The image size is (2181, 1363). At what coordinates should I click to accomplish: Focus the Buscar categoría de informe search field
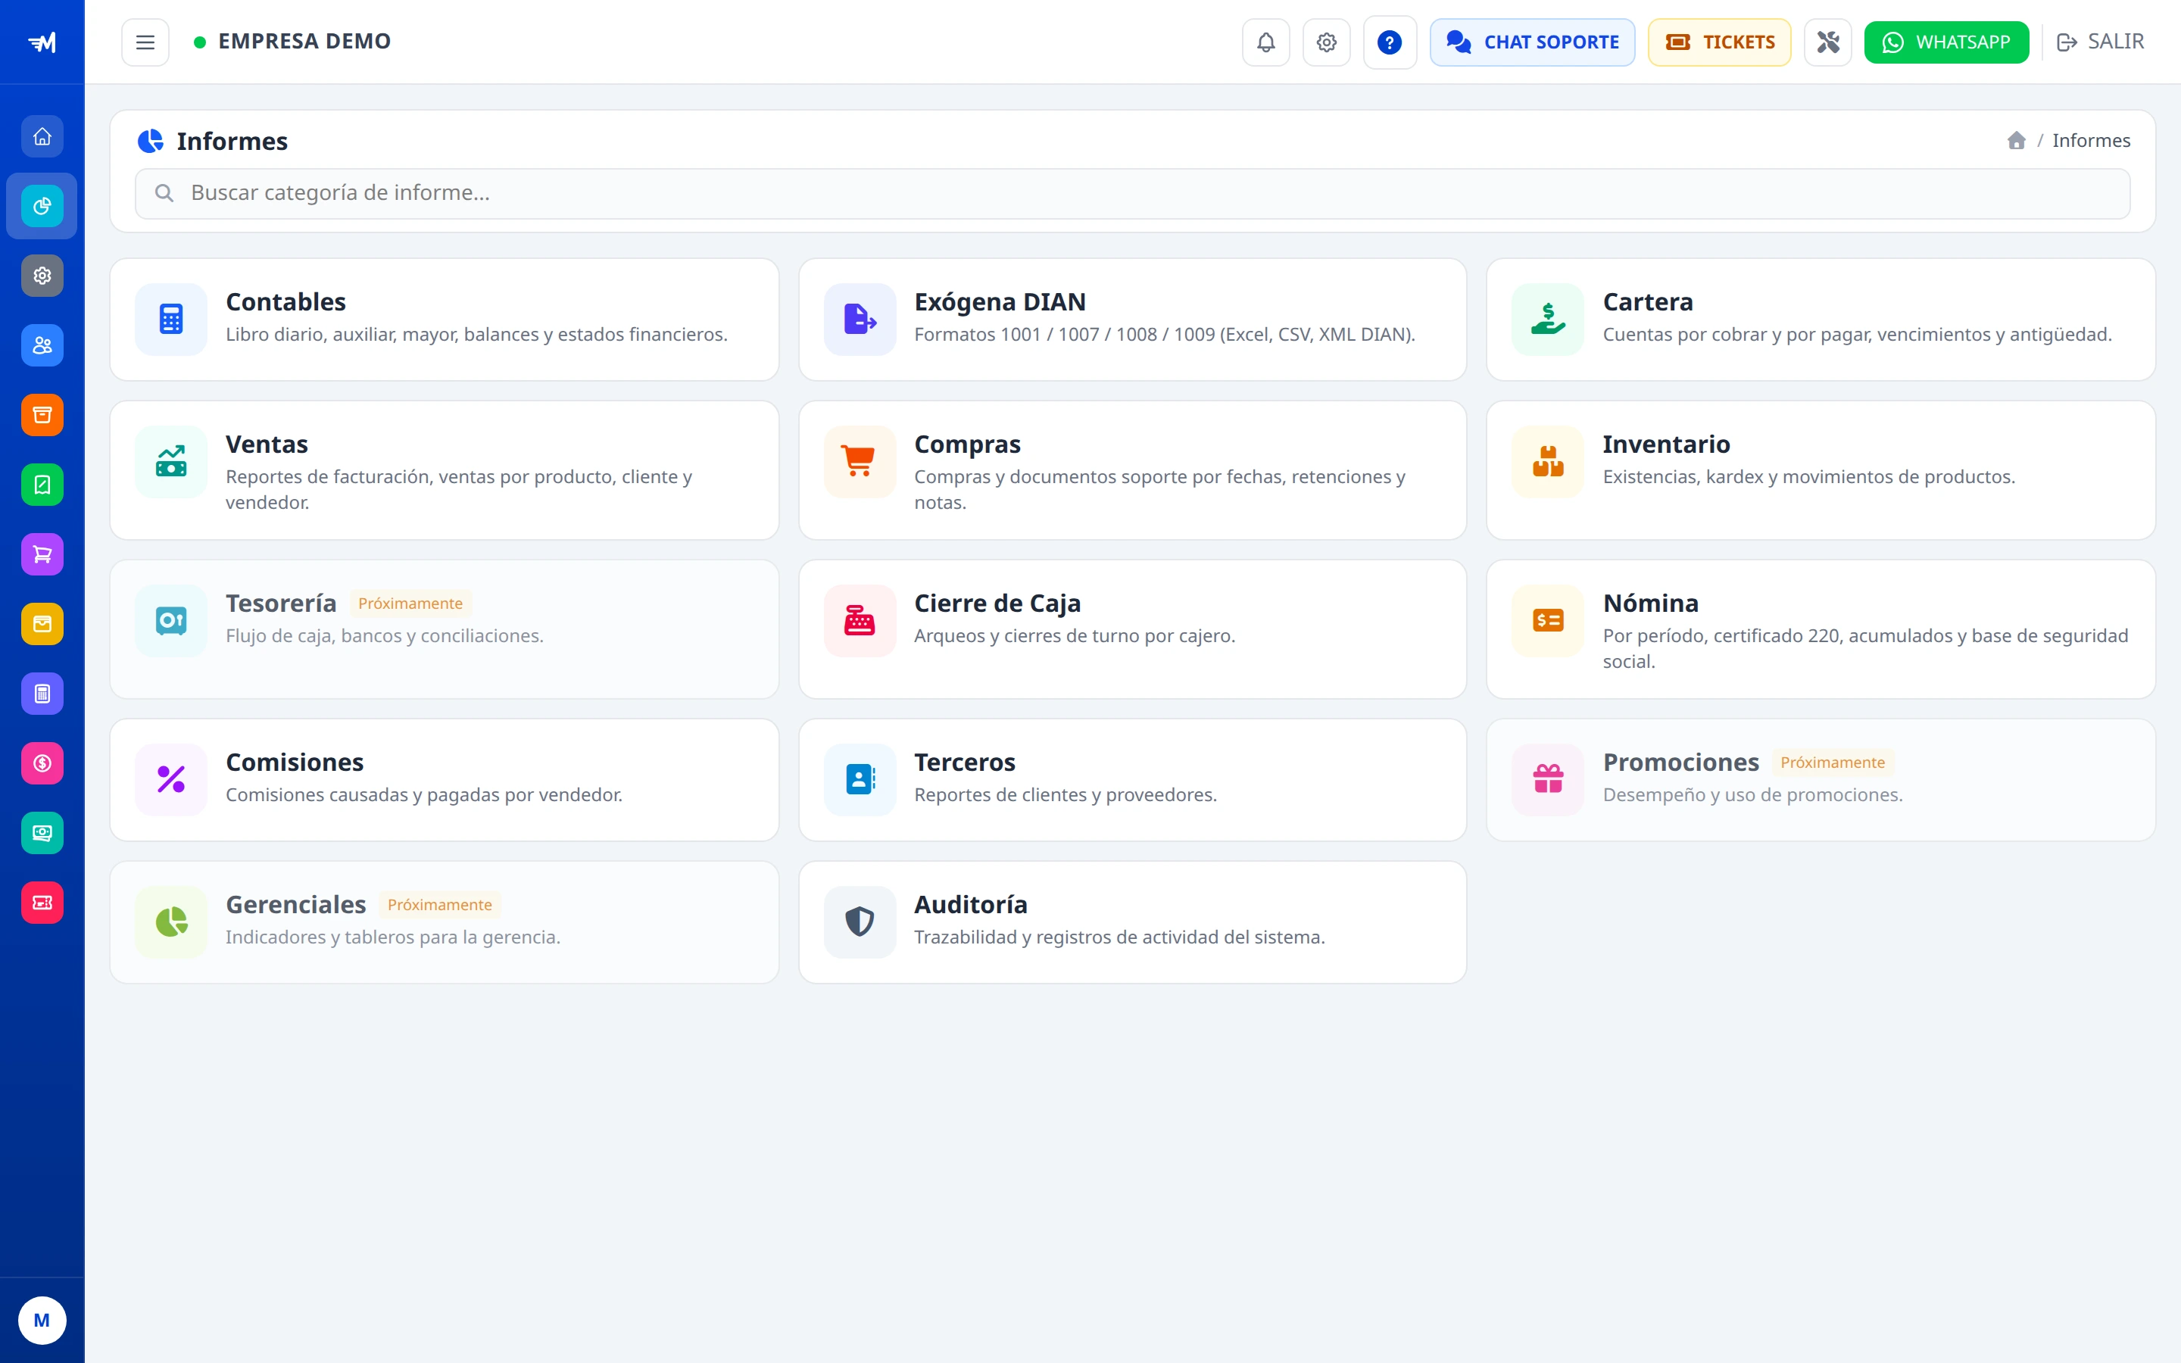[1133, 194]
